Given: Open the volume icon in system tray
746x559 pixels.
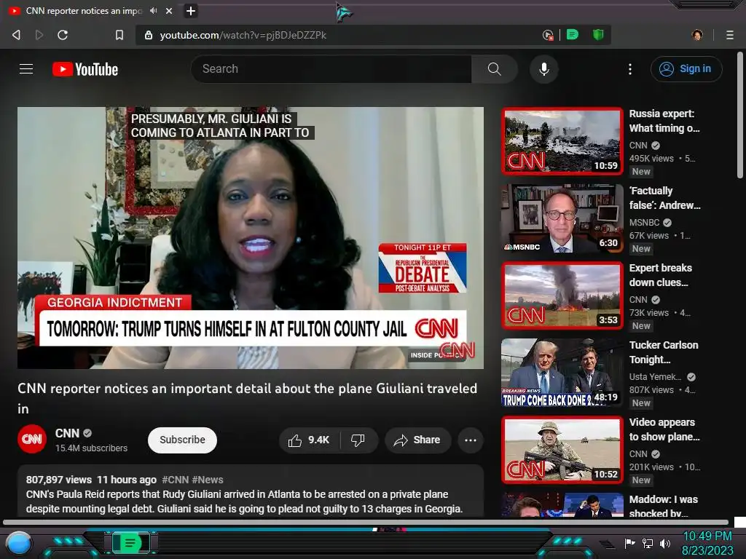Looking at the screenshot, I should (x=665, y=543).
